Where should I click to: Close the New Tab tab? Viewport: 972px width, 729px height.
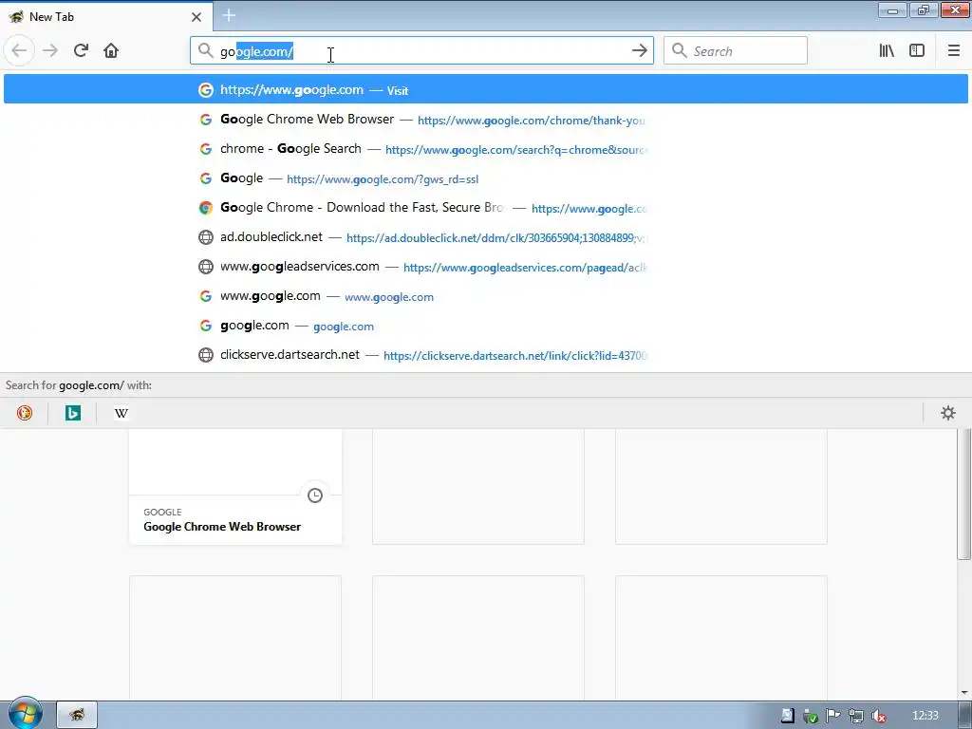coord(196,17)
